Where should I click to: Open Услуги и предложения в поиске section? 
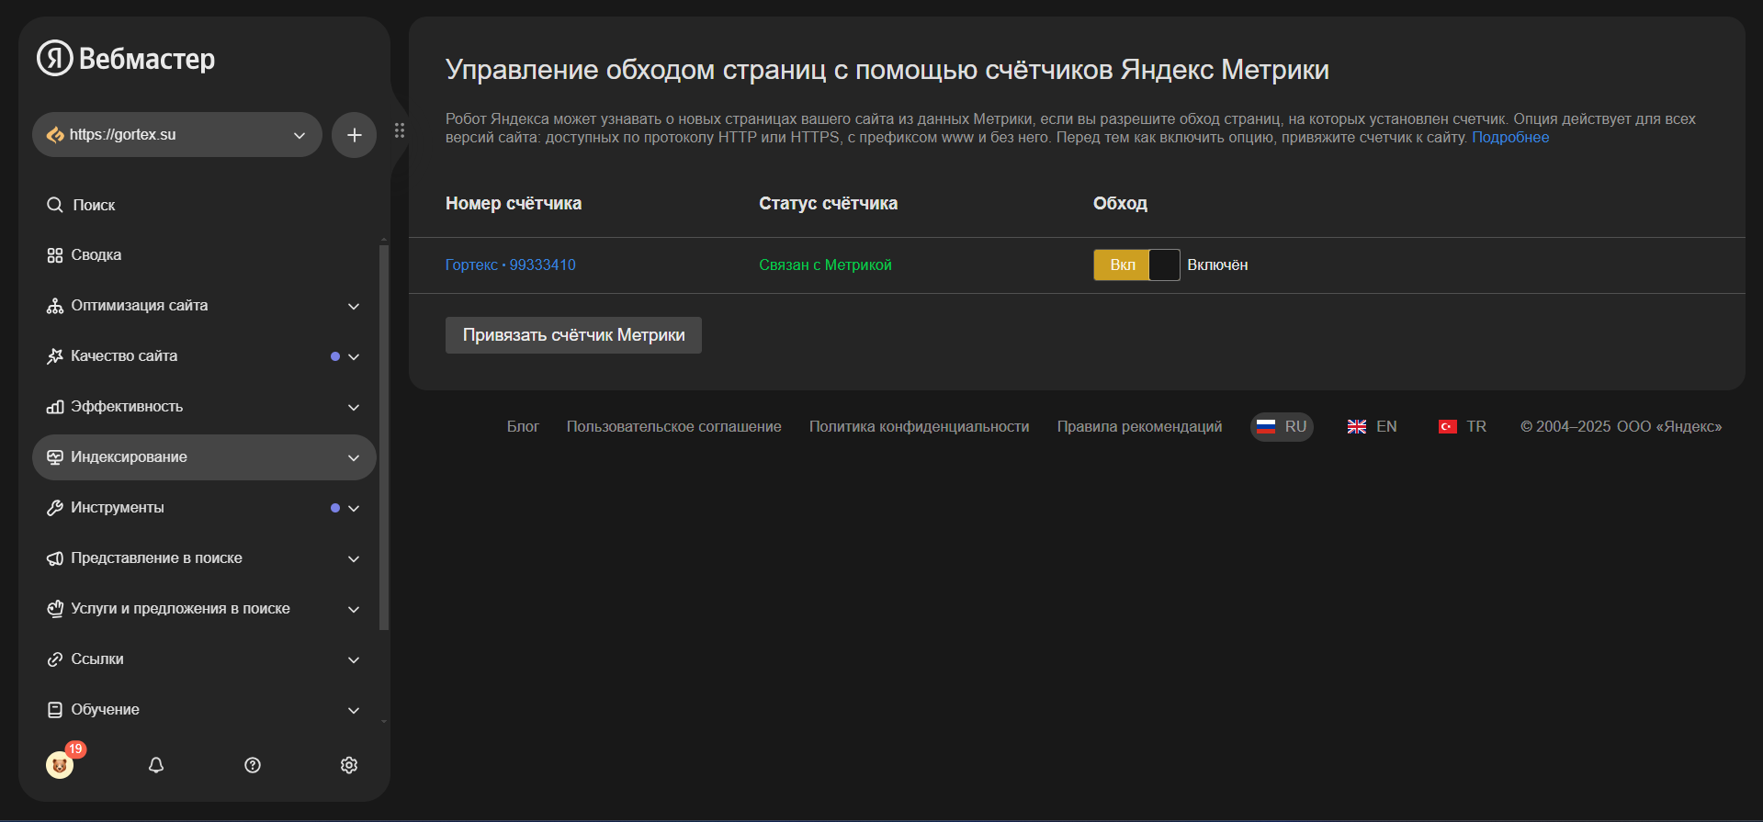coord(204,609)
